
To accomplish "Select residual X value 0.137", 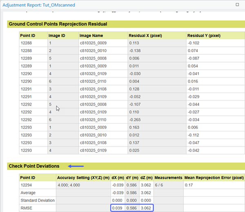I will click(x=134, y=143).
